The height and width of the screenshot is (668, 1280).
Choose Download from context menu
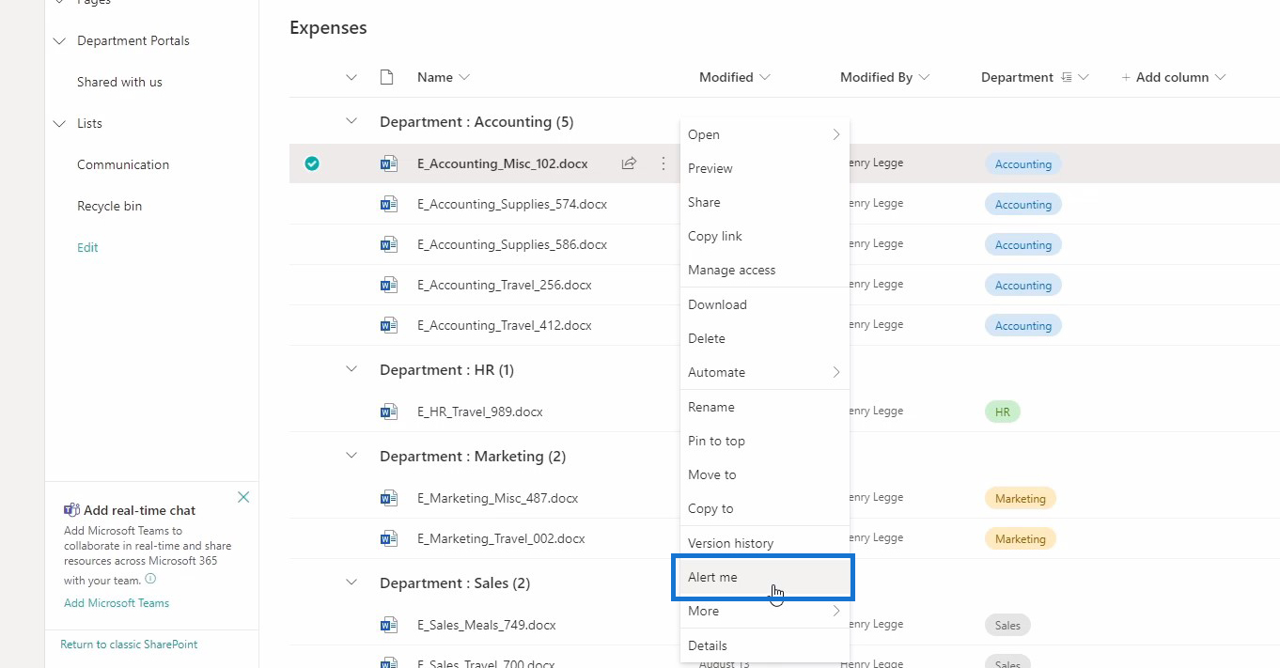[765, 304]
